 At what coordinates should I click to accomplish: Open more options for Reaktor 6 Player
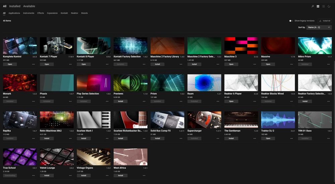click(255, 102)
